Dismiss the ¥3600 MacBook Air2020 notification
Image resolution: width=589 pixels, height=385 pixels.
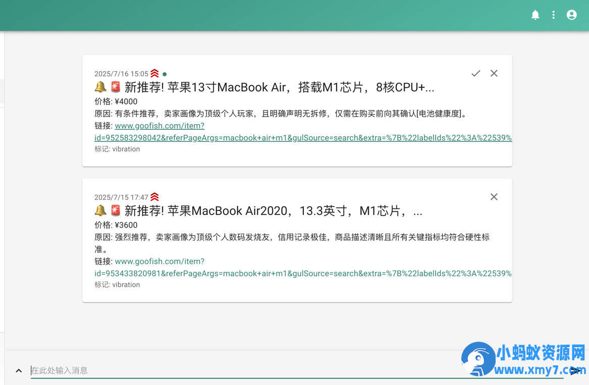[494, 197]
